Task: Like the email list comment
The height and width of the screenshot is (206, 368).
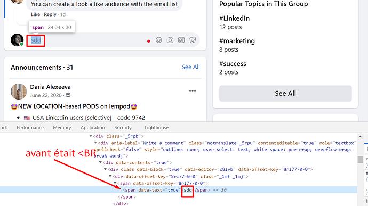Action: 35,14
